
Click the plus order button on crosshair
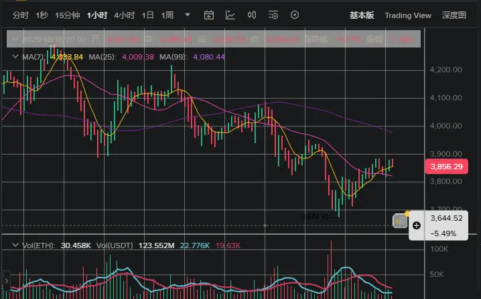[416, 225]
